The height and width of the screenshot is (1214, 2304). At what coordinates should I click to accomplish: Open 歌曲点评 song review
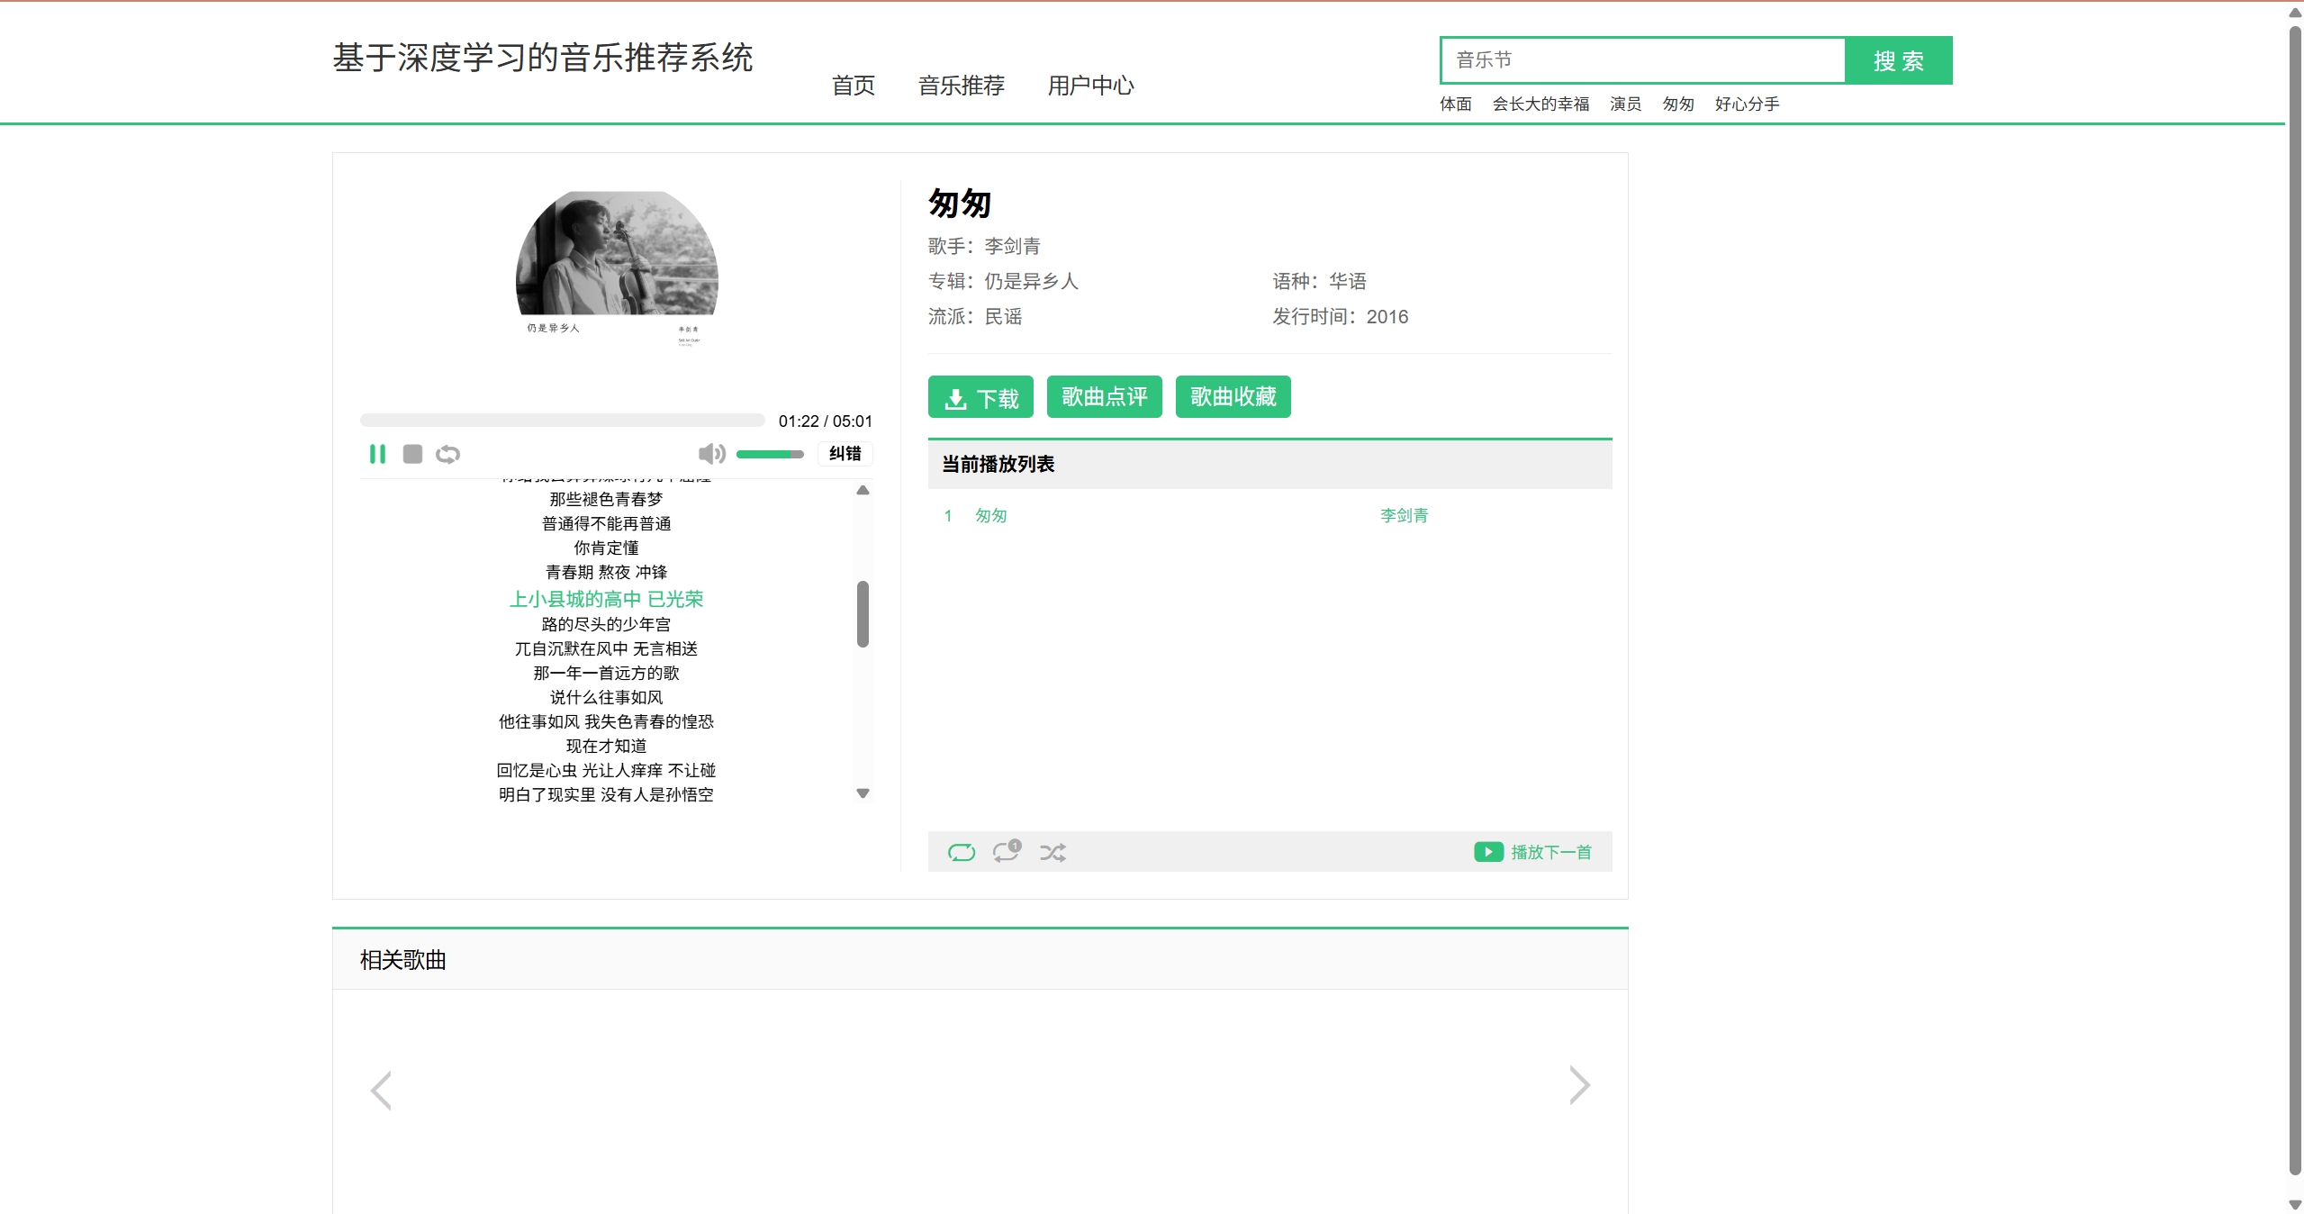pyautogui.click(x=1104, y=397)
